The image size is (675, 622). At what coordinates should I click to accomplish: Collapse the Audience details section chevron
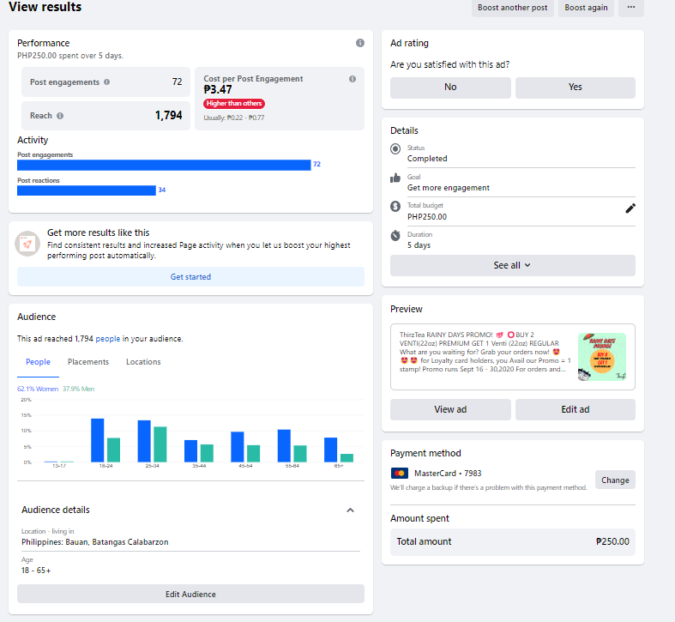pyautogui.click(x=351, y=510)
